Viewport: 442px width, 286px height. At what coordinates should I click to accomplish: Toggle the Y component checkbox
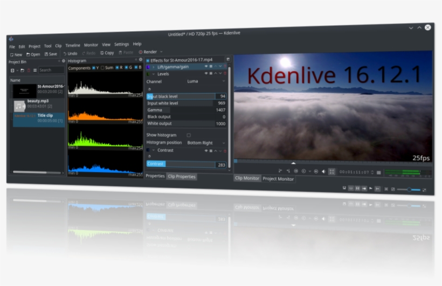tap(94, 68)
